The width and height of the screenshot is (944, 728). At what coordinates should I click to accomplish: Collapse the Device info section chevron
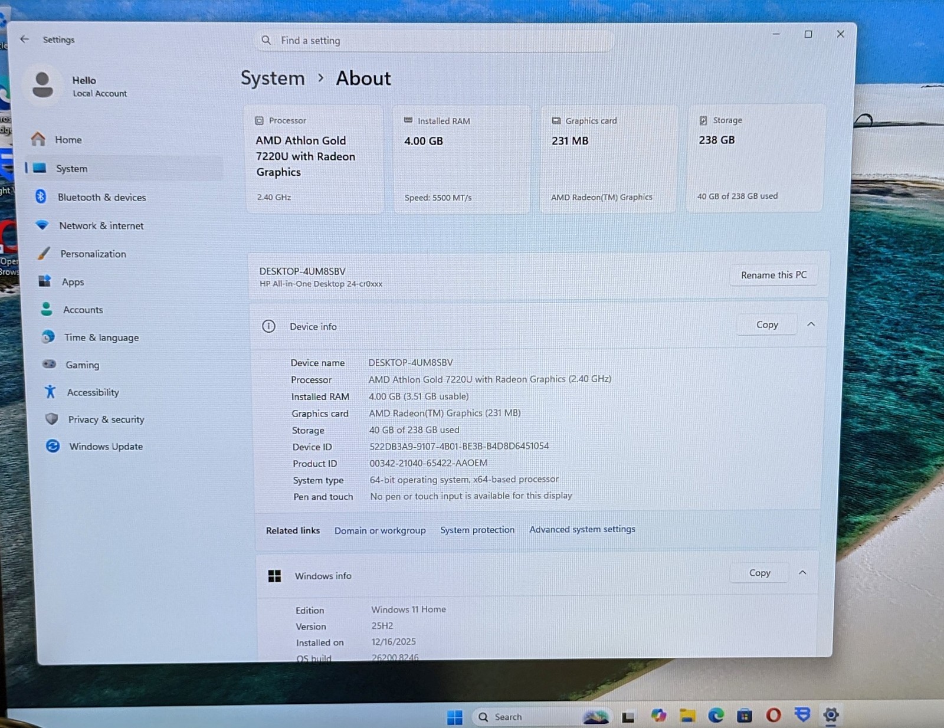pos(811,324)
